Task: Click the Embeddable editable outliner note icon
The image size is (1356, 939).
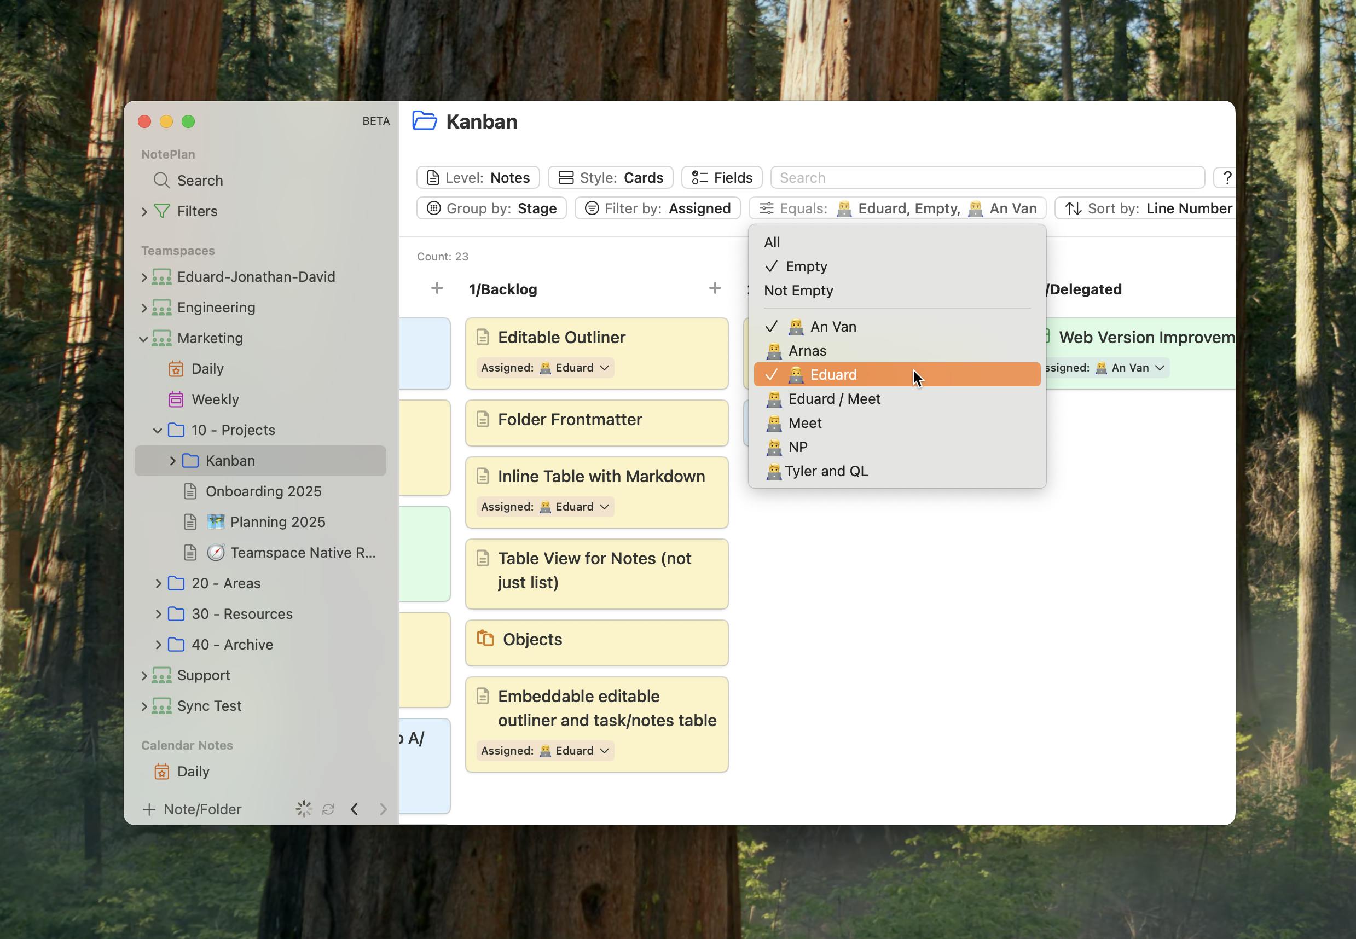Action: click(x=483, y=696)
